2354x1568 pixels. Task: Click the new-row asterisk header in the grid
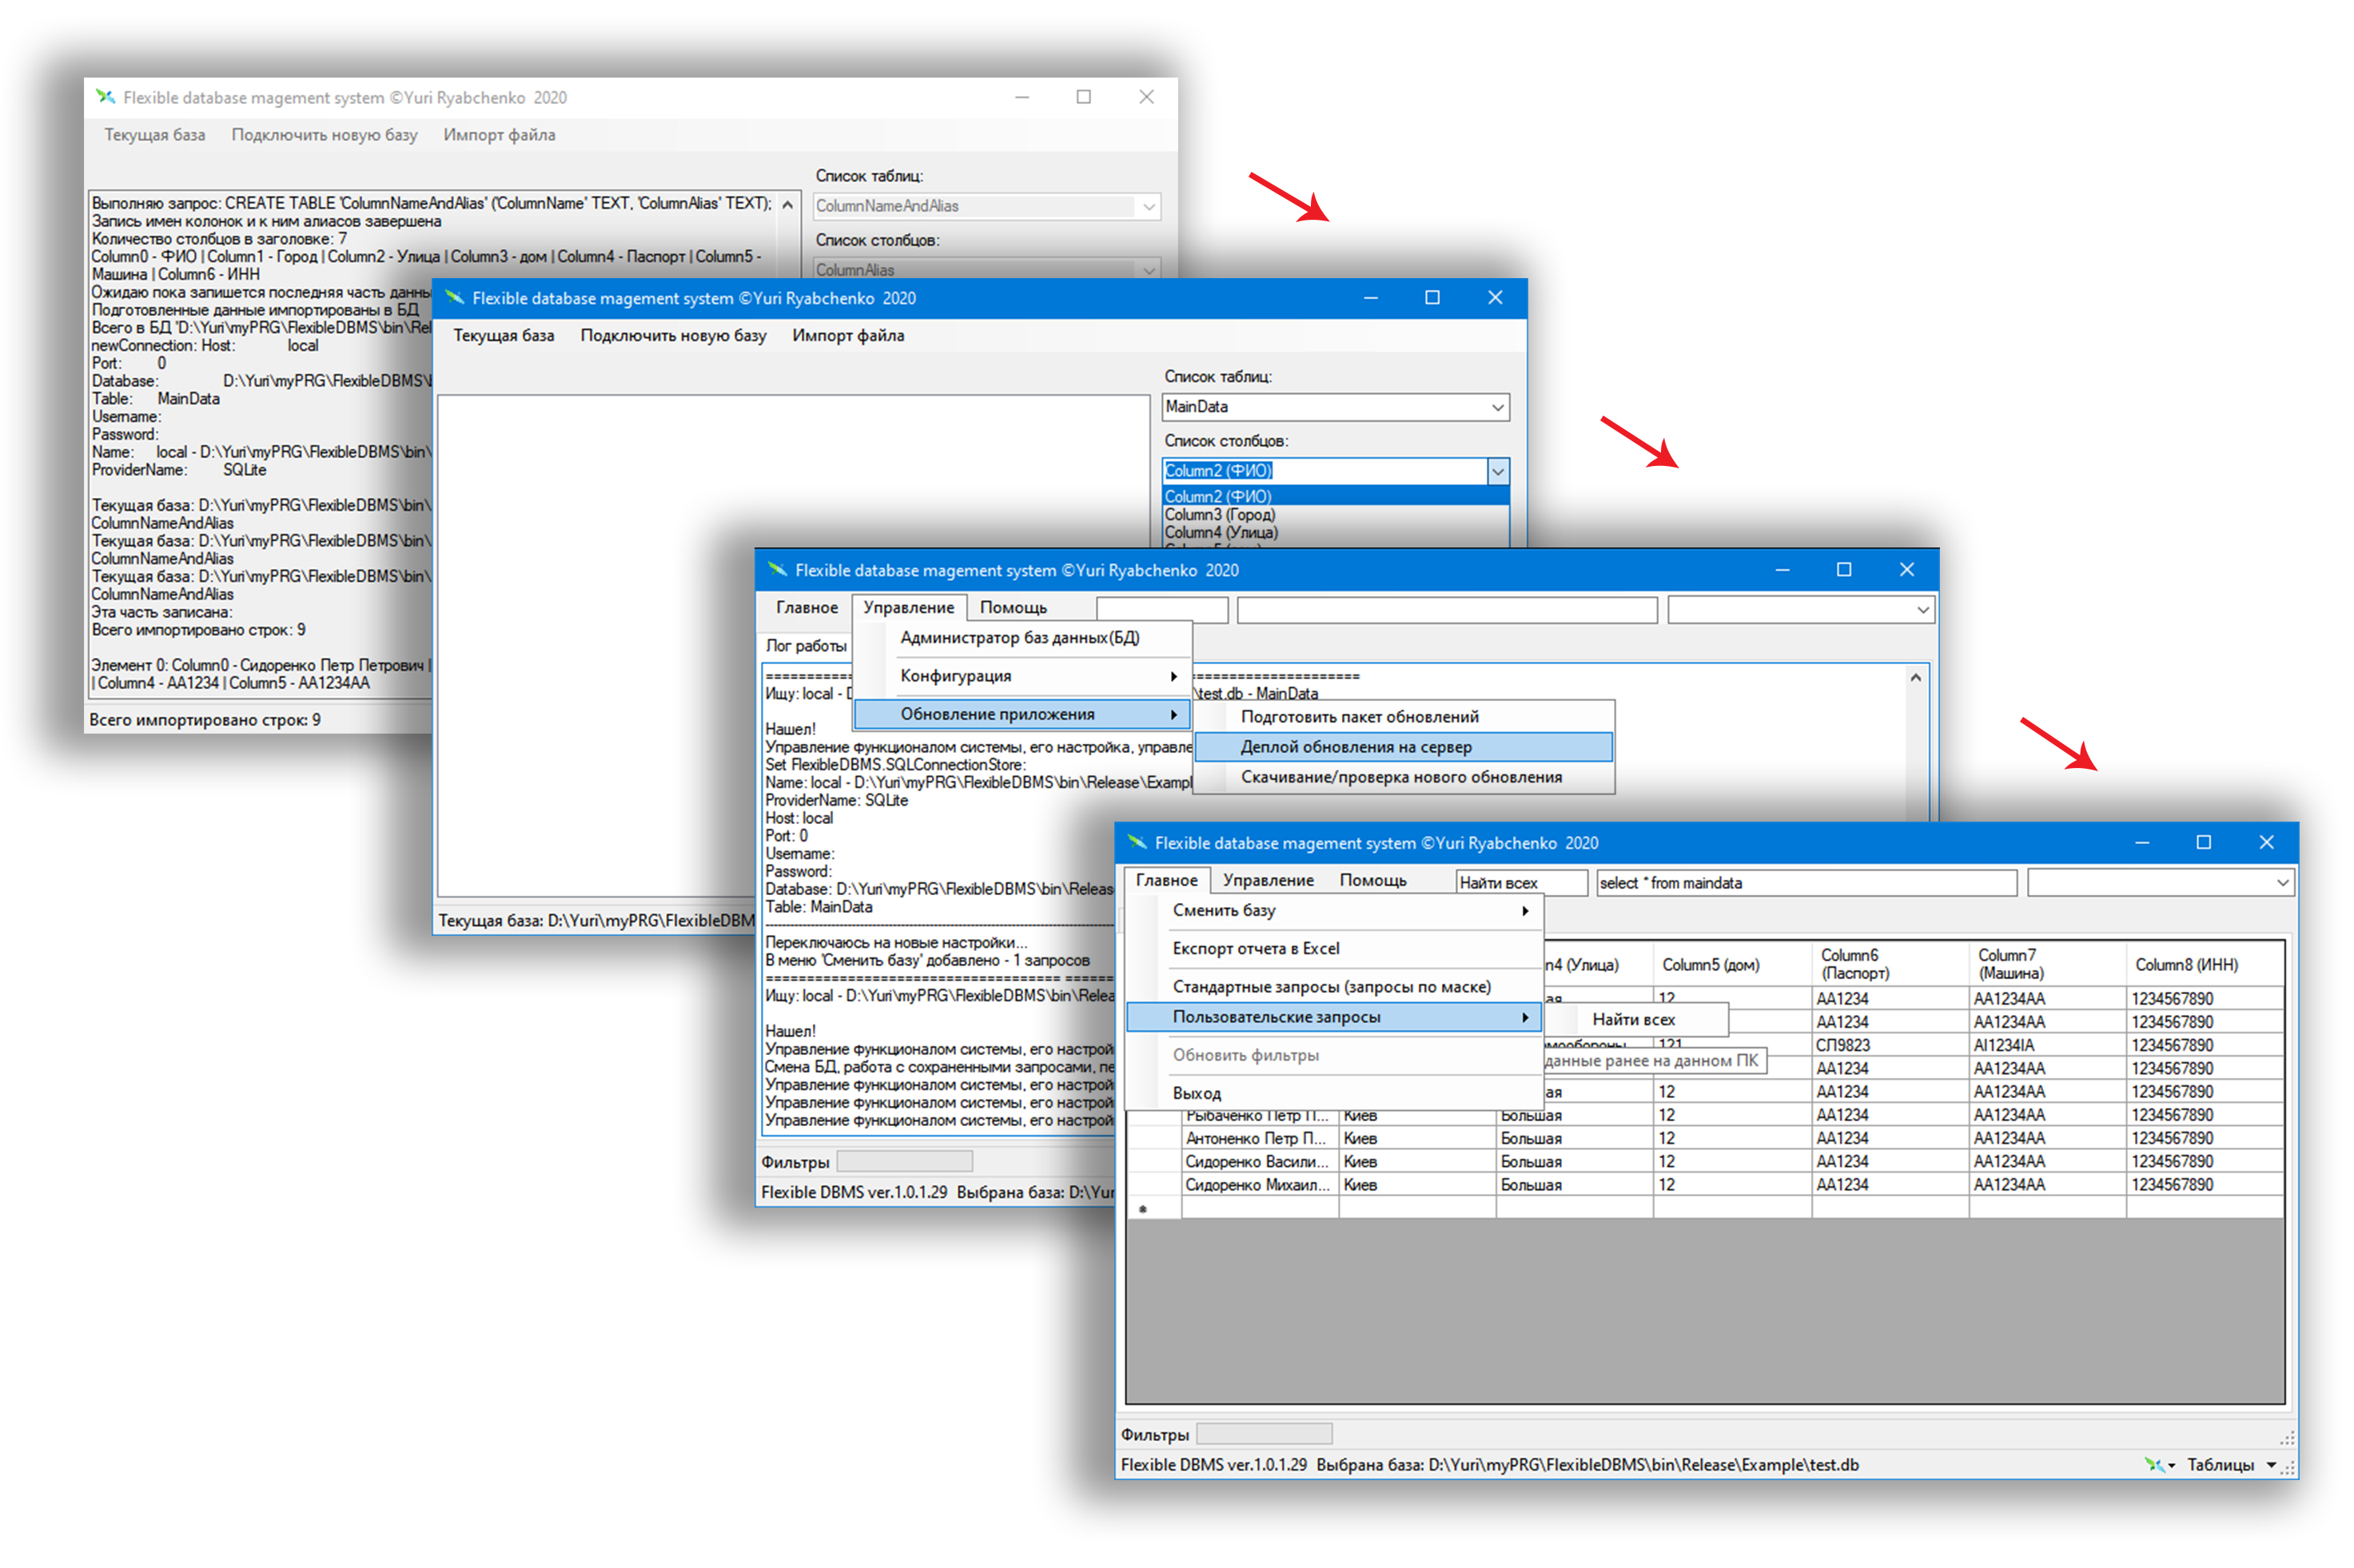pyautogui.click(x=1153, y=1209)
